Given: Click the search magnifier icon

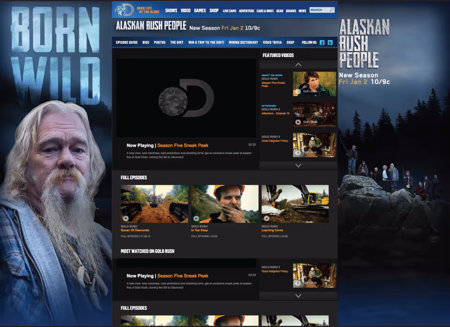Looking at the screenshot, I should point(332,10).
